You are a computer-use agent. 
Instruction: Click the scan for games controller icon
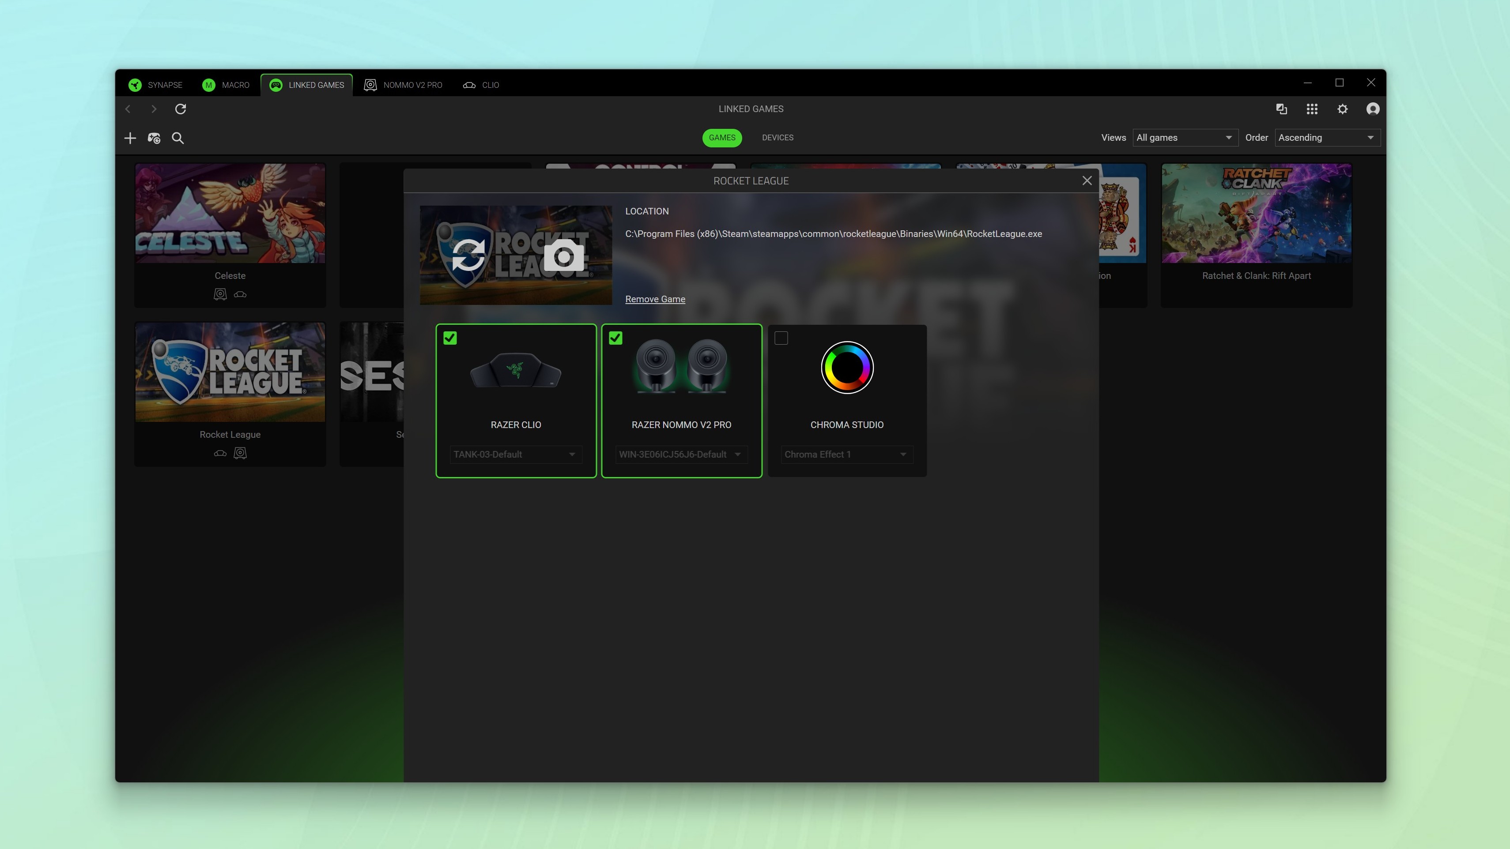pyautogui.click(x=154, y=138)
